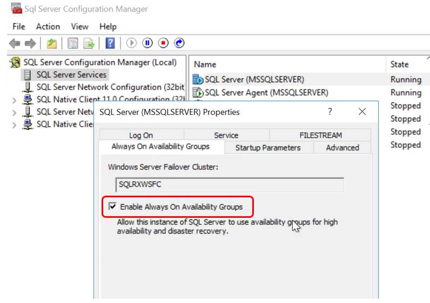430x303 pixels.
Task: Open the Action menu
Action: click(48, 26)
